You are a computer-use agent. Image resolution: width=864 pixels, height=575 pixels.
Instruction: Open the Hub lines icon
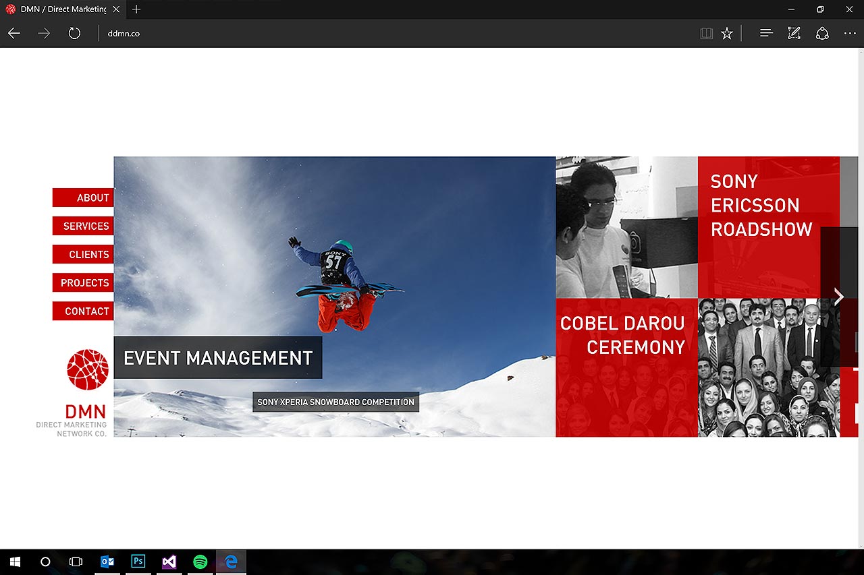pos(766,33)
